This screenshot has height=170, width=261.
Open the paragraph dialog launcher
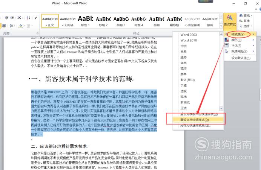(37, 33)
